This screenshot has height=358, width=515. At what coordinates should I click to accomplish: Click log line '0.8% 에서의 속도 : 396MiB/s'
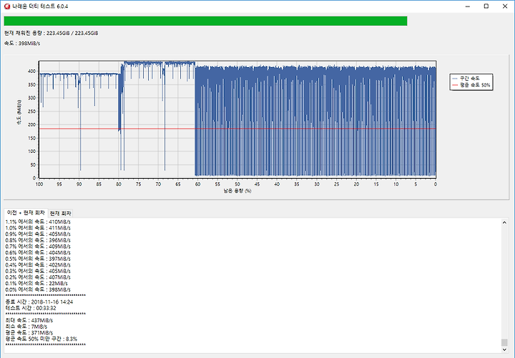pos(38,240)
